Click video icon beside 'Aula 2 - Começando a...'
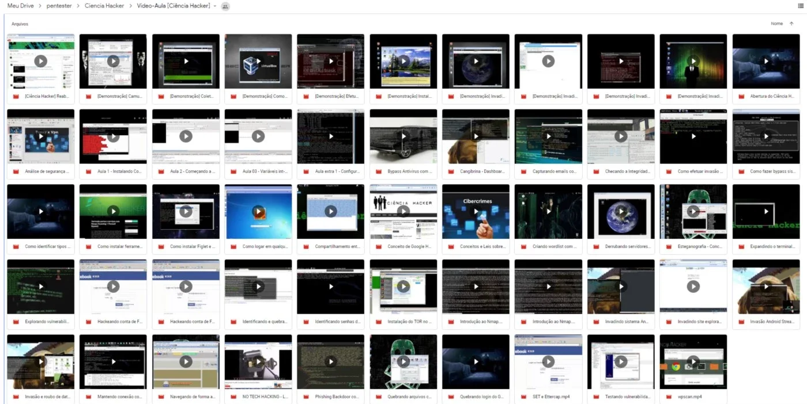The image size is (807, 404). coord(161,171)
